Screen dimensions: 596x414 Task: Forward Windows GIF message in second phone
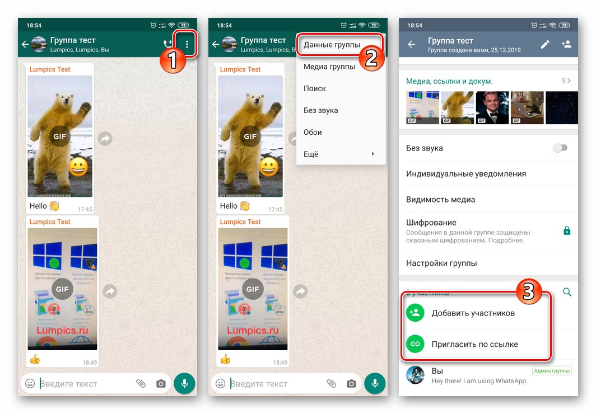tap(300, 291)
